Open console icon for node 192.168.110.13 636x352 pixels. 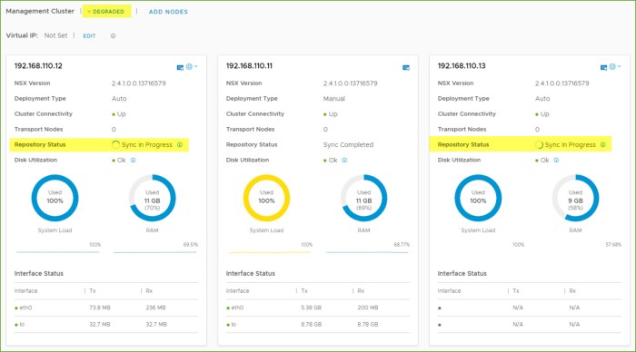(x=603, y=67)
